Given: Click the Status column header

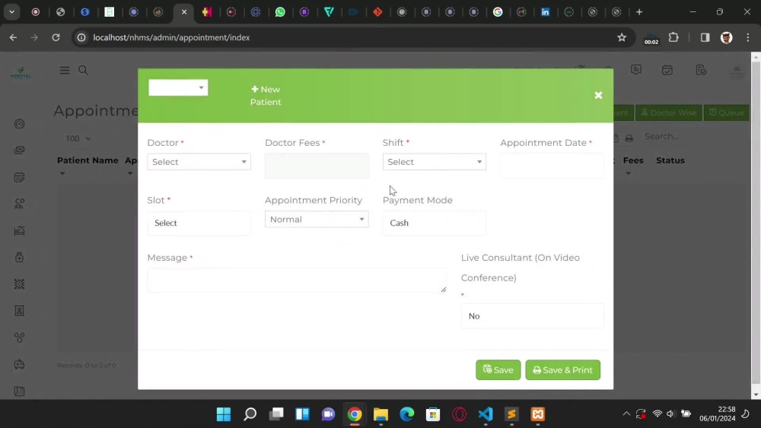Looking at the screenshot, I should point(670,160).
